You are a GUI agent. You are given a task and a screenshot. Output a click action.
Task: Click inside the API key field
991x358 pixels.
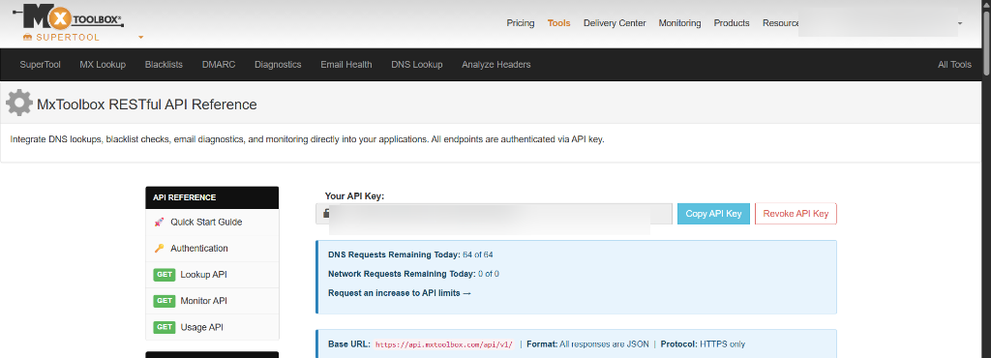495,214
